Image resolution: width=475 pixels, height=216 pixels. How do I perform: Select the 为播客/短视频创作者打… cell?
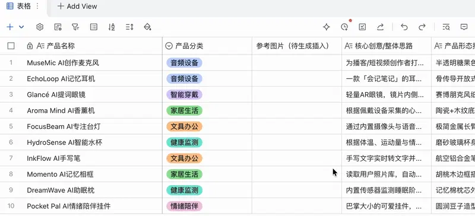point(387,63)
